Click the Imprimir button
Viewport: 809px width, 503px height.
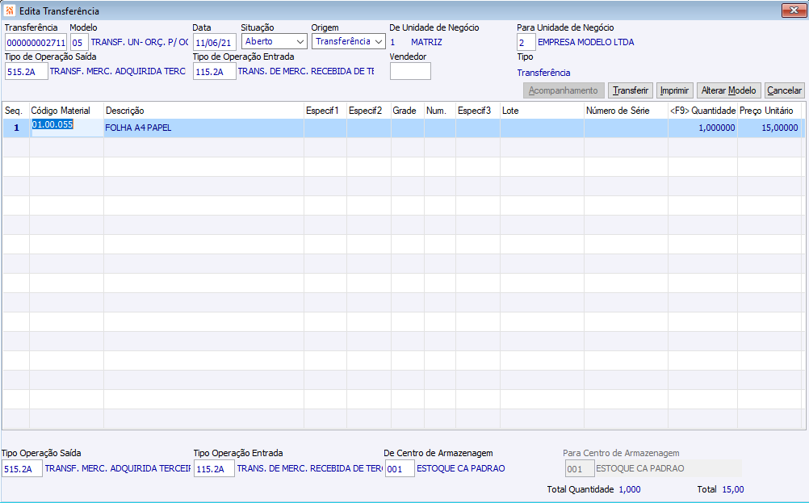click(x=674, y=90)
